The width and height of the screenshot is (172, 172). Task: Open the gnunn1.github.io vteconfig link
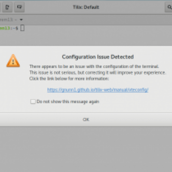click(98, 90)
